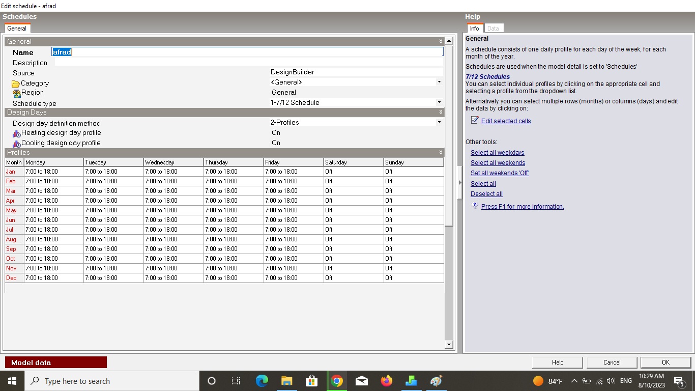The image size is (695, 391).
Task: Switch to Google Chrome in the taskbar
Action: point(336,381)
